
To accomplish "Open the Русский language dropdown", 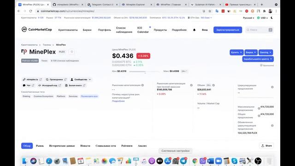I will point(248,18).
